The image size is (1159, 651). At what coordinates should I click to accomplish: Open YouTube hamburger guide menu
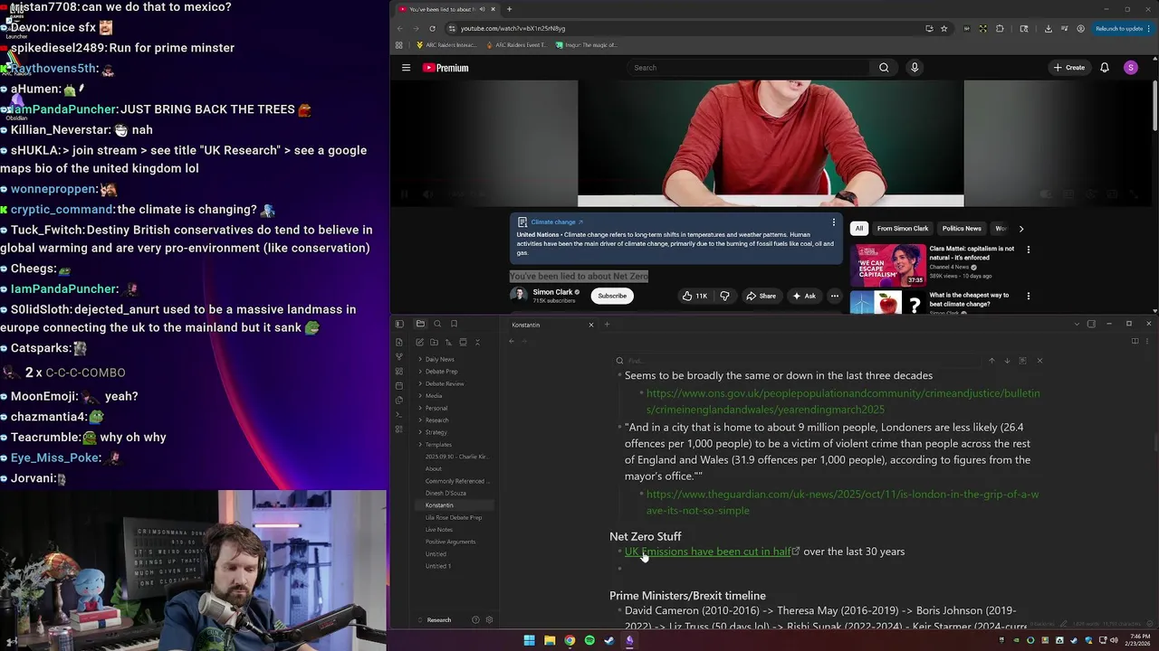click(406, 68)
